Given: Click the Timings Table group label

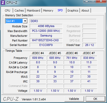Looking at the screenshot, I should click(x=14, y=51).
